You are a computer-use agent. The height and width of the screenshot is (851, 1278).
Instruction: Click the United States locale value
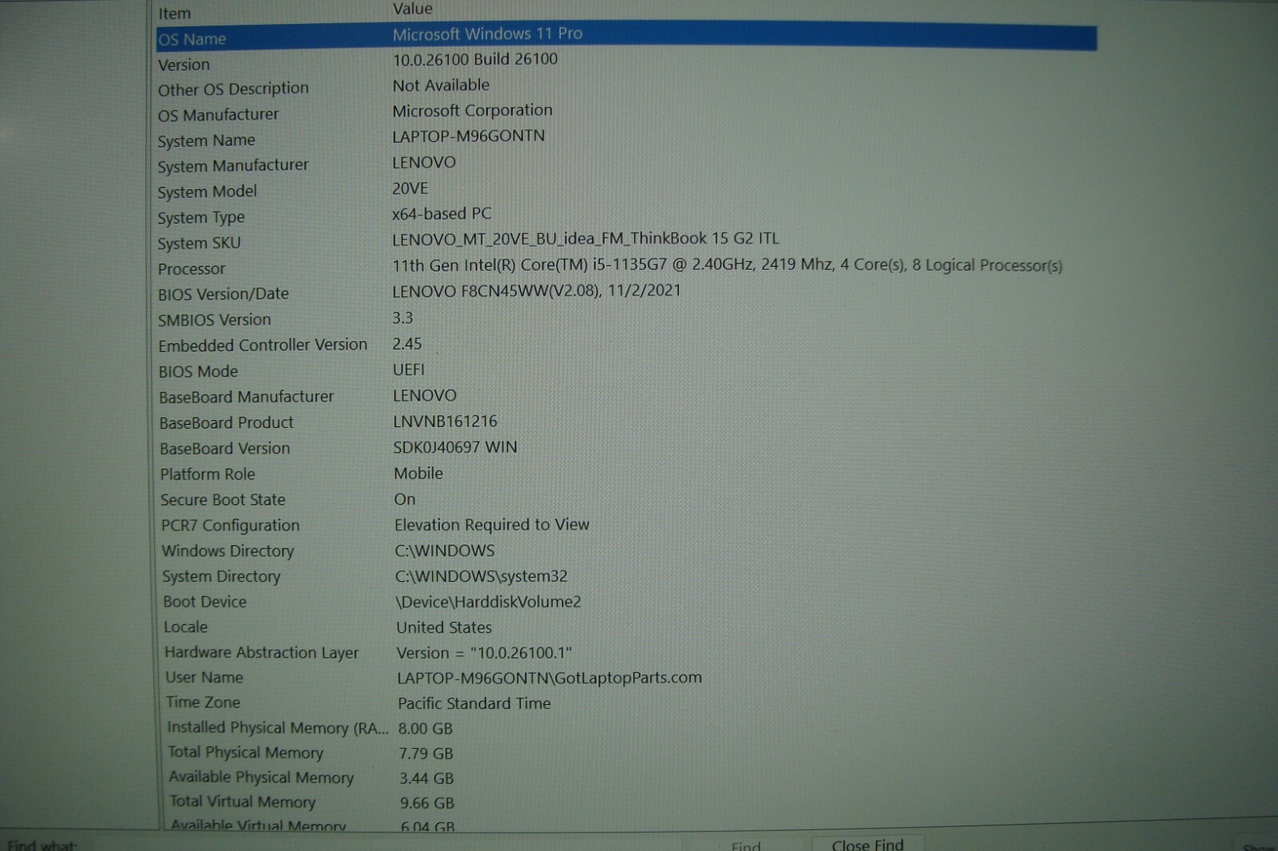coord(444,627)
